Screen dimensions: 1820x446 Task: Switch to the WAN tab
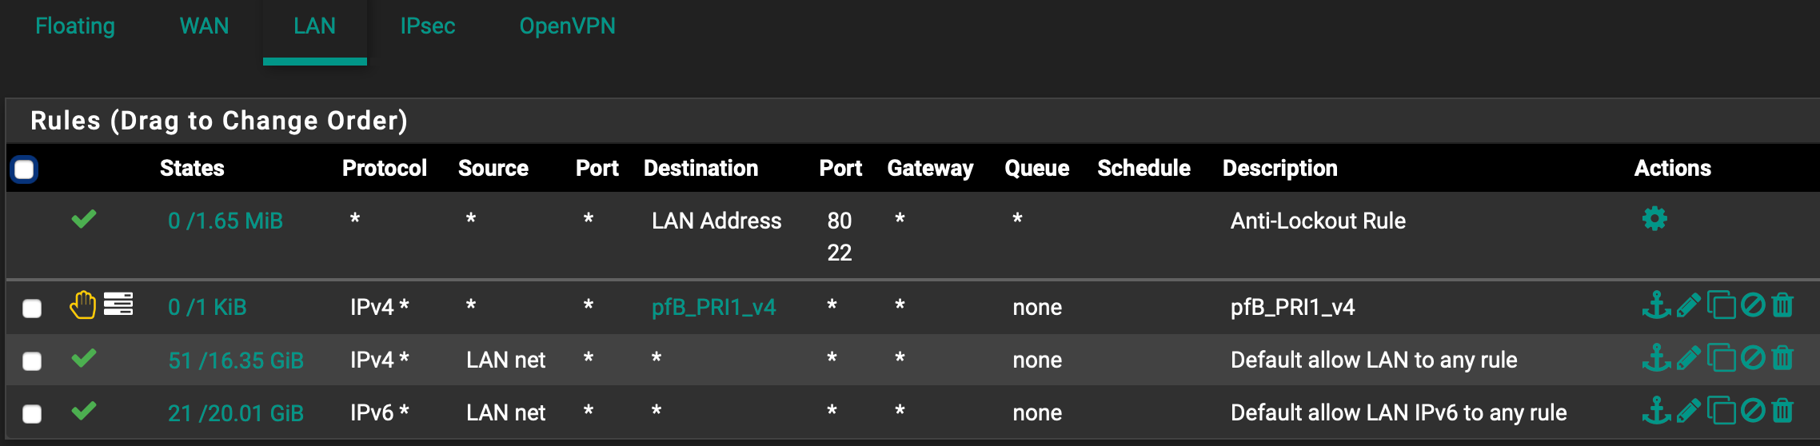[204, 26]
